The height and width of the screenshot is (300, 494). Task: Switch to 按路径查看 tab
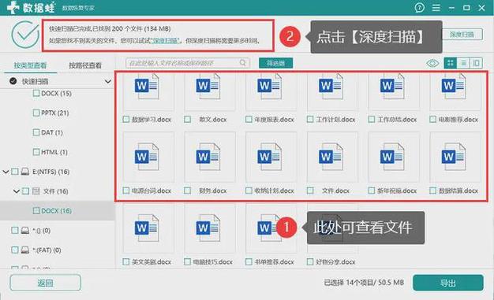click(85, 65)
